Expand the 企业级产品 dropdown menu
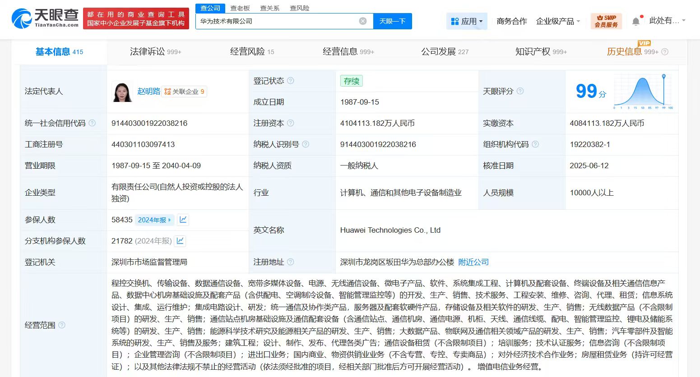 pos(558,21)
